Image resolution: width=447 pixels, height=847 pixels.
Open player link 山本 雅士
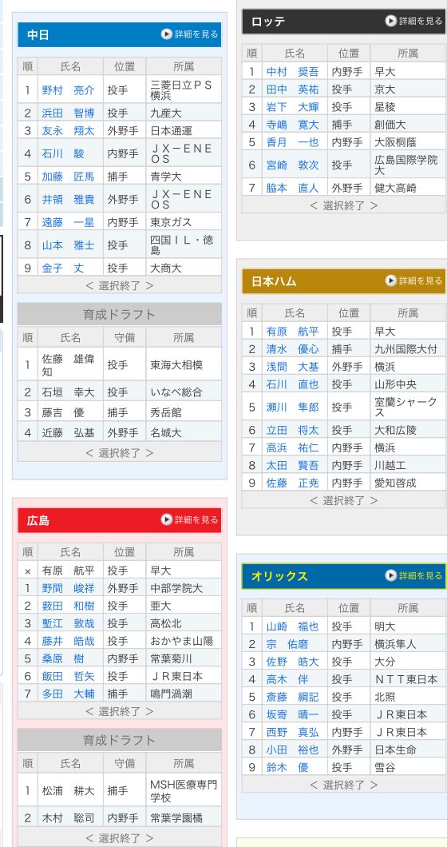[68, 245]
